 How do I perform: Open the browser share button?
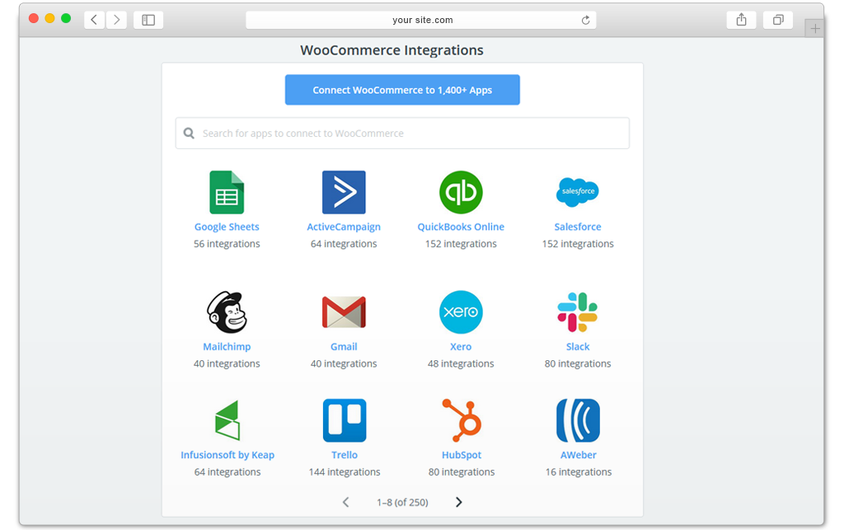(x=741, y=20)
